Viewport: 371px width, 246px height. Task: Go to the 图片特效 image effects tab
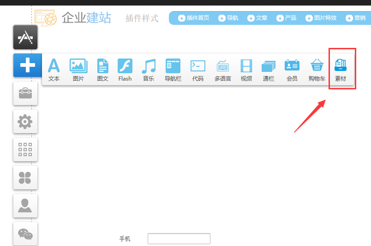click(321, 18)
